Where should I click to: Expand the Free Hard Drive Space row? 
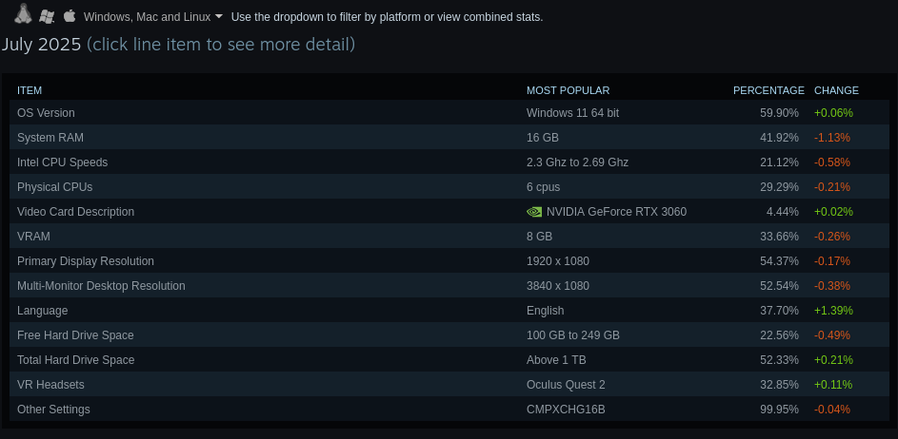pyautogui.click(x=75, y=335)
